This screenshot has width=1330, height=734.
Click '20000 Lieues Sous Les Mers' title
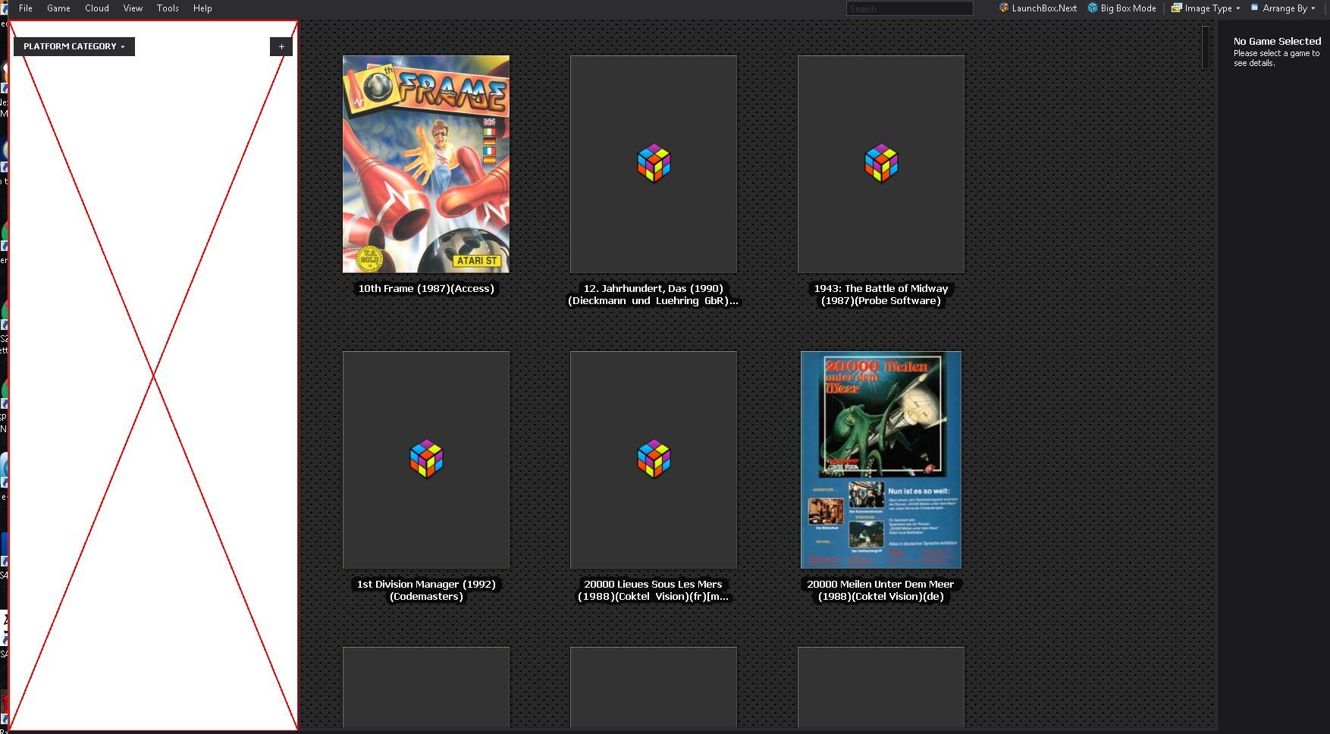pyautogui.click(x=654, y=590)
